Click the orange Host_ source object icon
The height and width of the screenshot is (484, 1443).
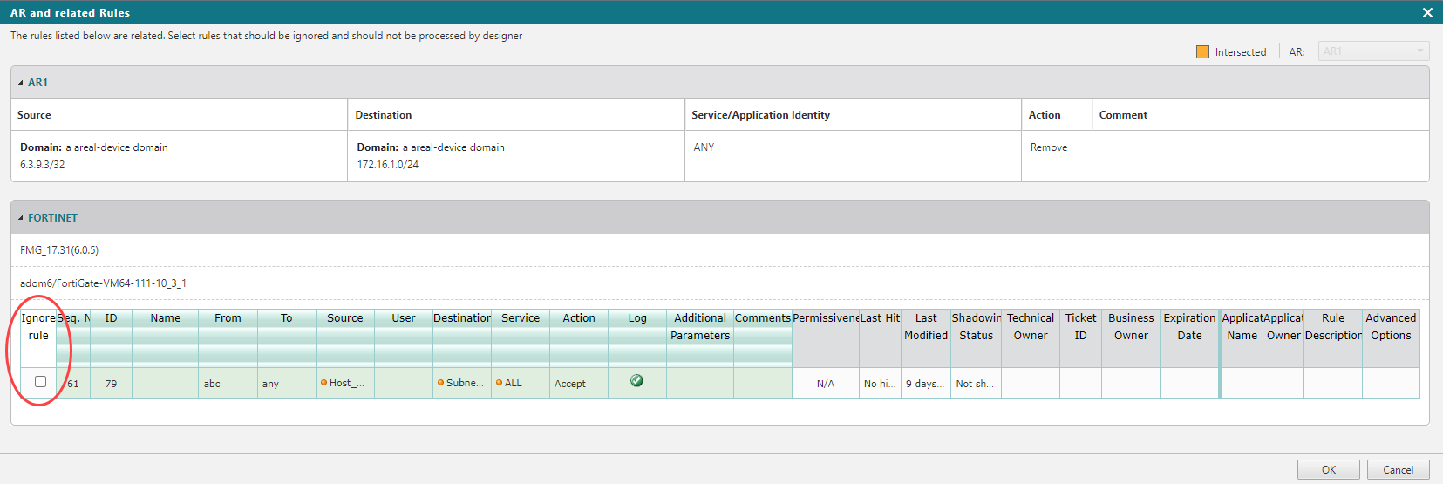click(323, 383)
